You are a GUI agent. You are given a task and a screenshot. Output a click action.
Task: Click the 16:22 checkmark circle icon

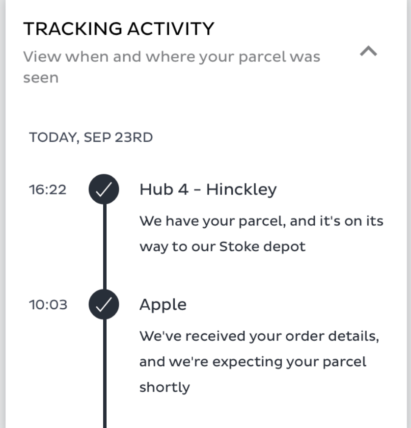(104, 189)
